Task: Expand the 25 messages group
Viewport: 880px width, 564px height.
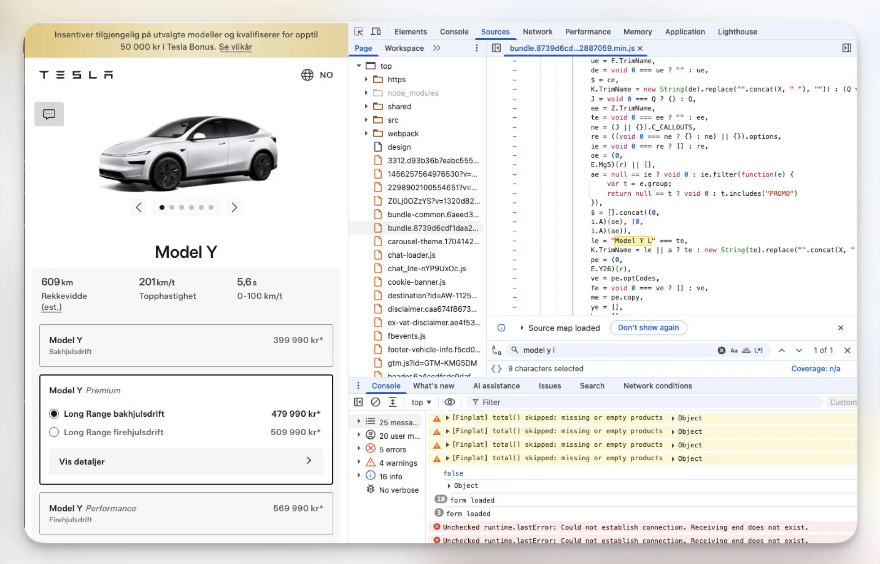Action: click(359, 422)
